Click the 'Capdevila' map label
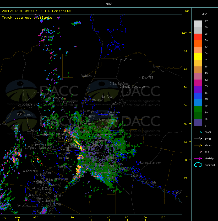218x221 pixels. 70,102
